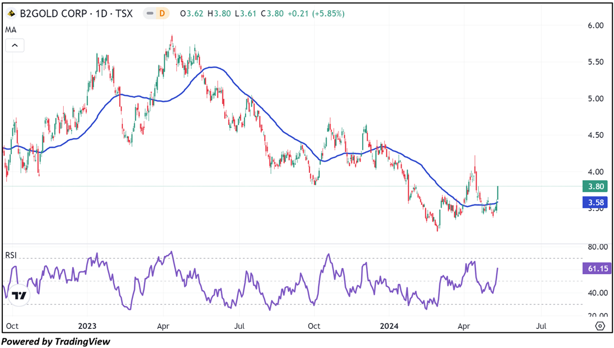Open chart settings gear icon
This screenshot has width=614, height=348.
click(600, 325)
